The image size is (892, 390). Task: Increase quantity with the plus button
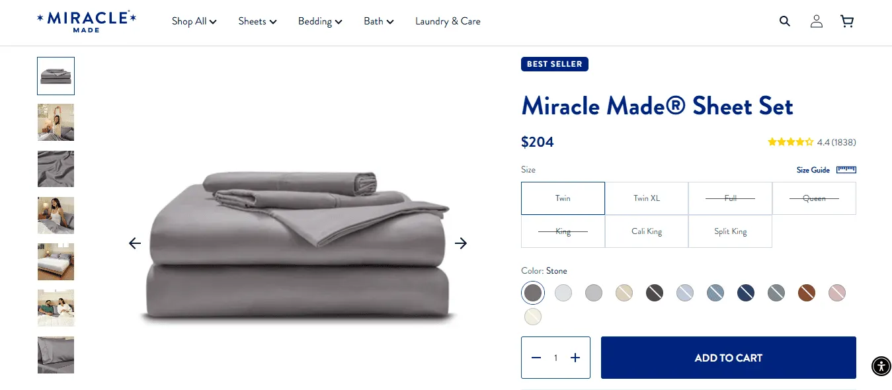(x=575, y=358)
